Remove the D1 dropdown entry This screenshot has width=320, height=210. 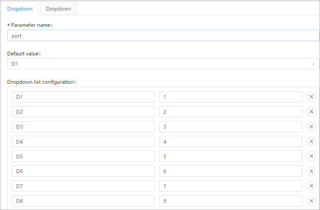(311, 97)
